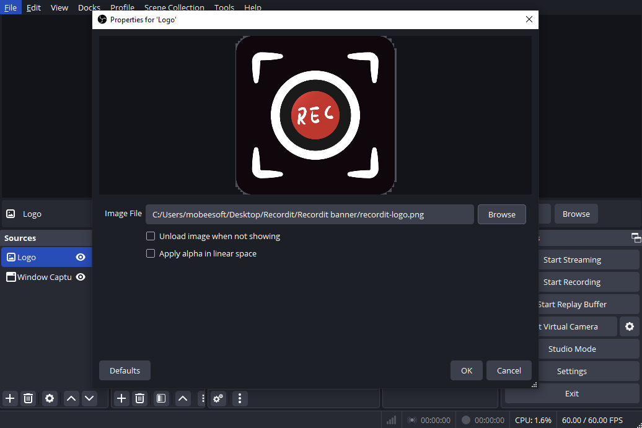The height and width of the screenshot is (428, 642).
Task: Remove selected source using Sources trash icon
Action: click(x=28, y=398)
